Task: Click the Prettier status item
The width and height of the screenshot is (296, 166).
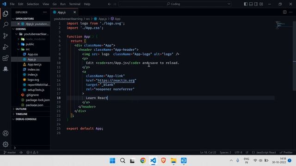Action: click(x=286, y=153)
